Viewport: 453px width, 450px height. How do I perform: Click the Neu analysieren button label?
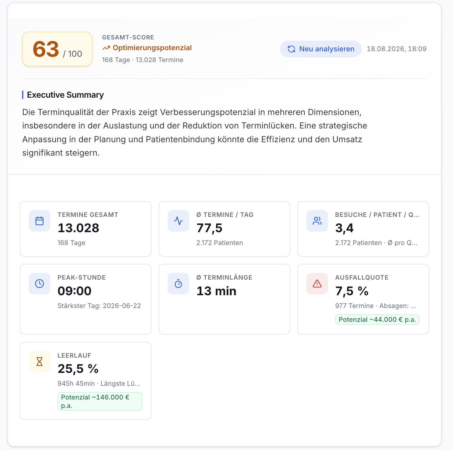pyautogui.click(x=327, y=49)
